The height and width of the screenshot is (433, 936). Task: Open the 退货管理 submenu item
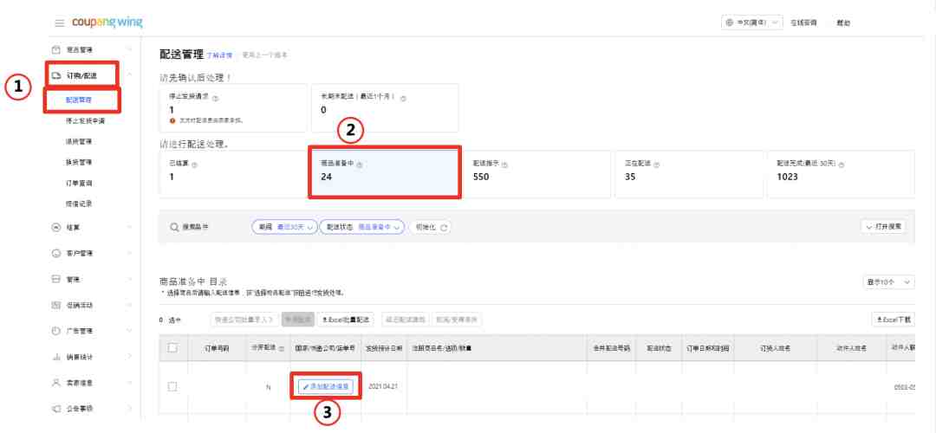tap(79, 142)
